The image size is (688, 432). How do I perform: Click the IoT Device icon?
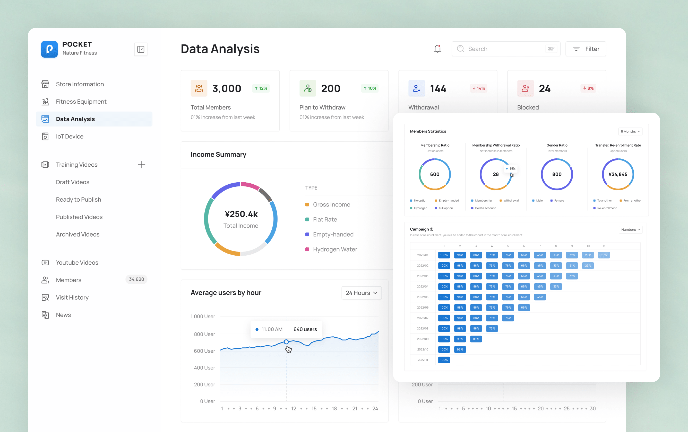(x=45, y=136)
